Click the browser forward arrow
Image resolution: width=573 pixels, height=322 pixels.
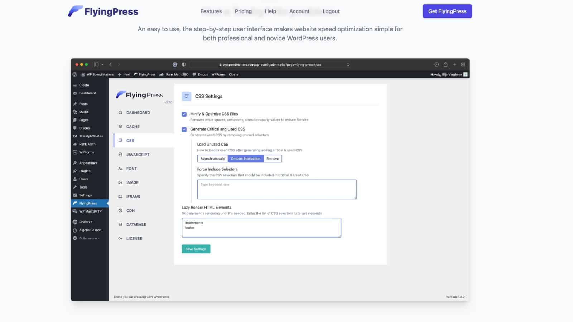119,64
